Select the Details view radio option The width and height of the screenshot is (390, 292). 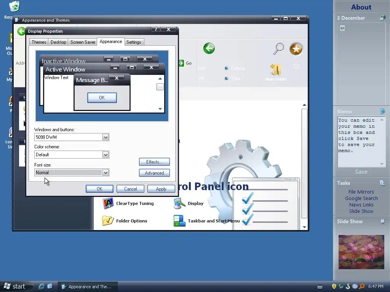click(x=227, y=68)
